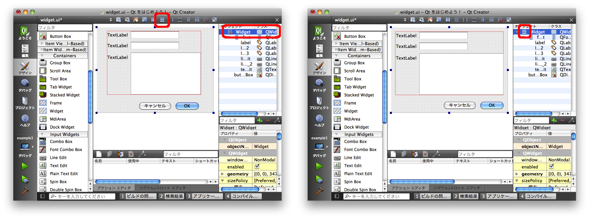This screenshot has height=219, width=590.
Task: Collapse Input Widgets group in right window
Action: [336, 134]
